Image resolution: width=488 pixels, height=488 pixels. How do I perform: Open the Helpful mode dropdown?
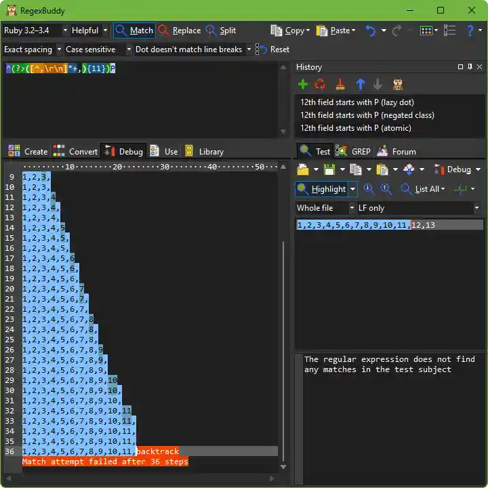click(89, 30)
